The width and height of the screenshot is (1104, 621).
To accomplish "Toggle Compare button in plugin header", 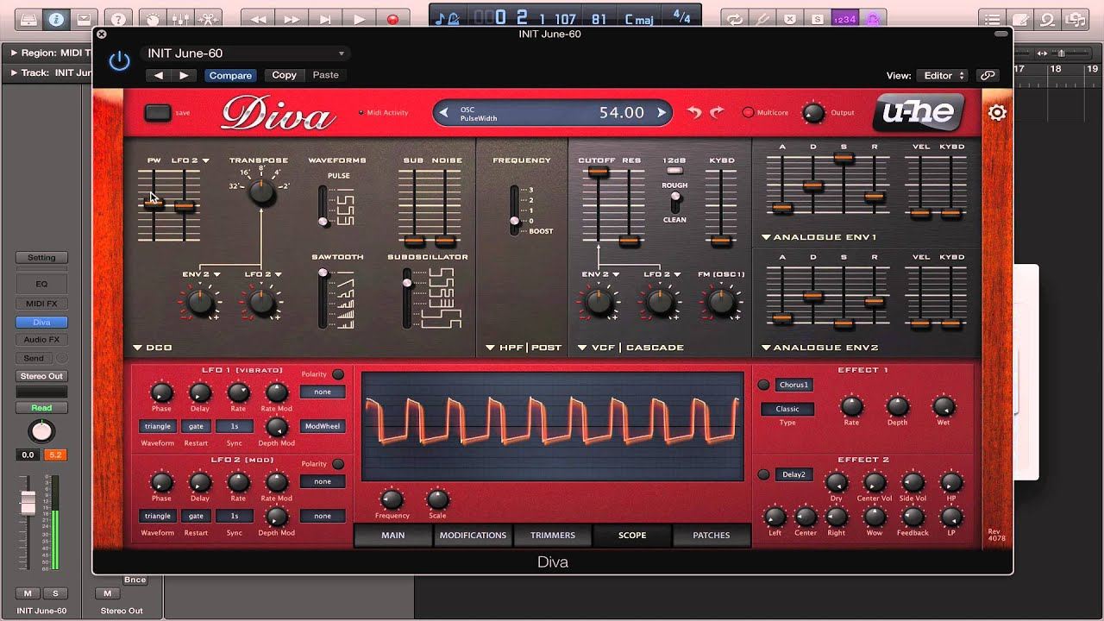I will (x=230, y=75).
